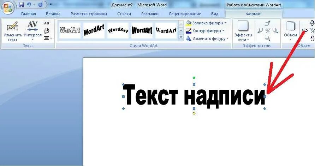The image size is (315, 166).
Task: Switch to the Вид tab
Action: [x=215, y=14]
